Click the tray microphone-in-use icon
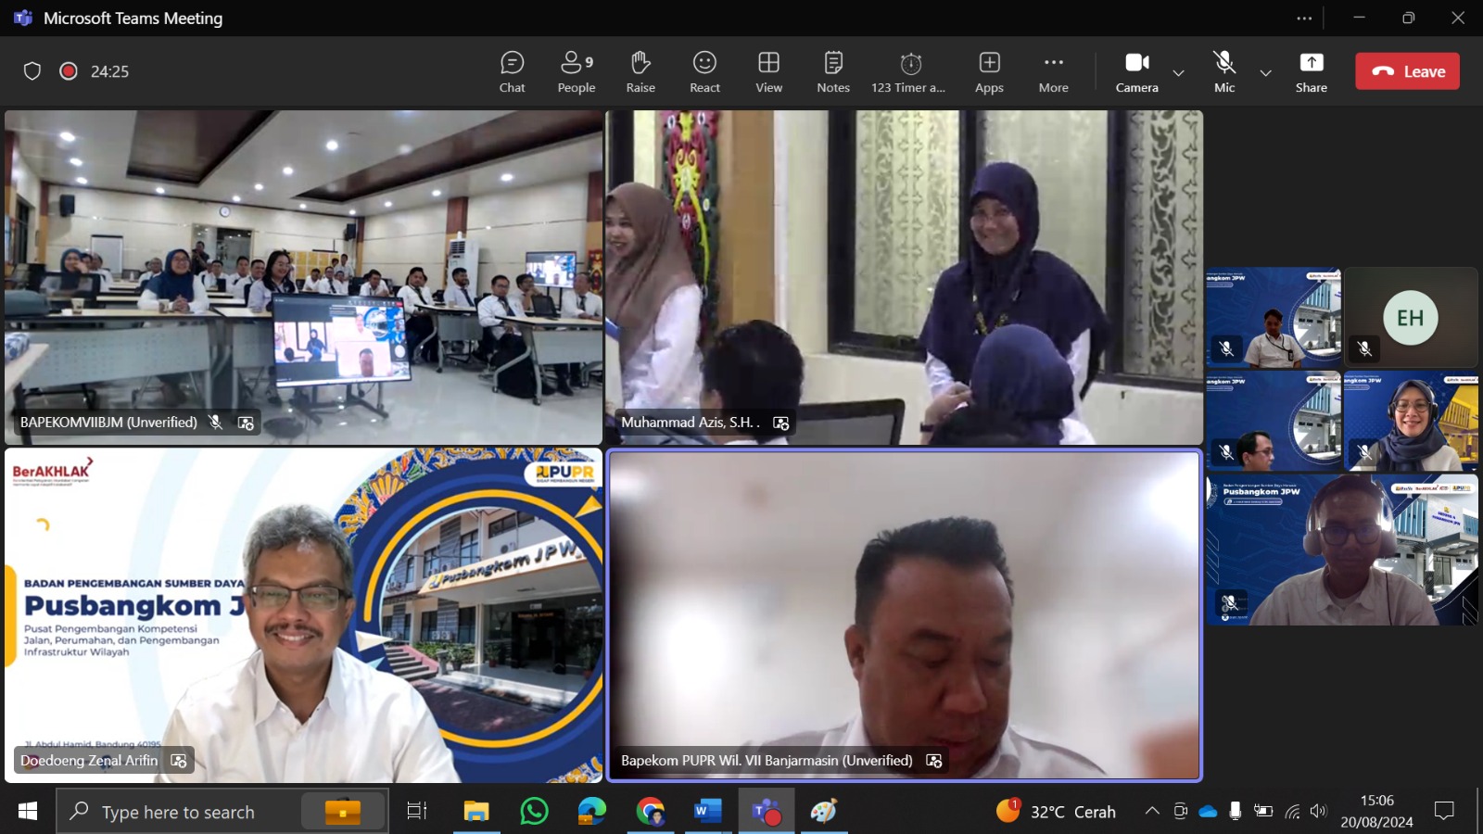This screenshot has width=1483, height=834. (1235, 811)
